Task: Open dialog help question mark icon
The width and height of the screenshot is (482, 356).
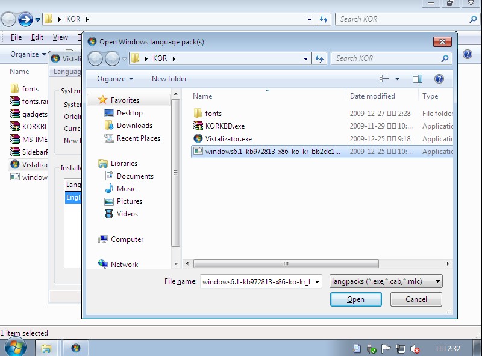Action: tap(439, 79)
